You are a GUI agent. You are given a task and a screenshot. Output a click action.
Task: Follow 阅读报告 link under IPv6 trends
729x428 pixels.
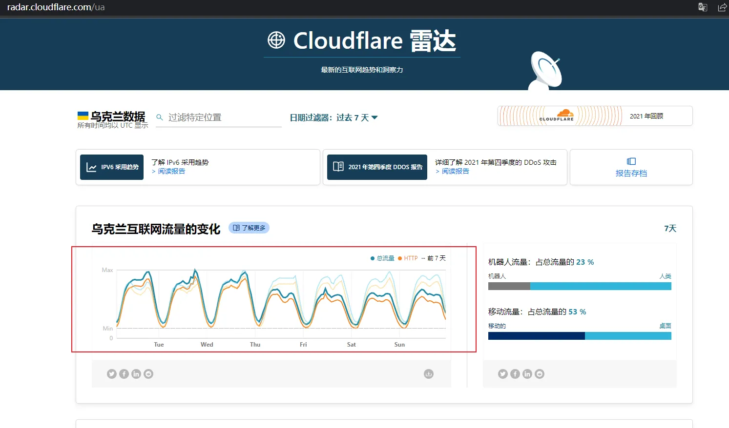[168, 171]
